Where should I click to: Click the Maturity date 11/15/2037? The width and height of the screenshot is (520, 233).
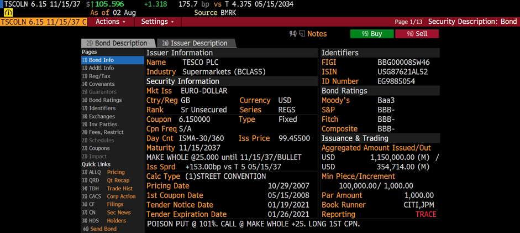(199, 148)
